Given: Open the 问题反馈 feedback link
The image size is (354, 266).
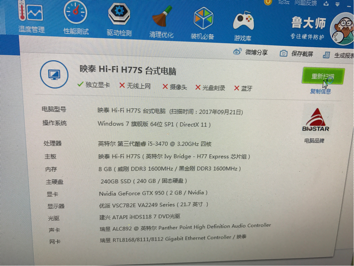Looking at the screenshot, I should coord(306,3).
